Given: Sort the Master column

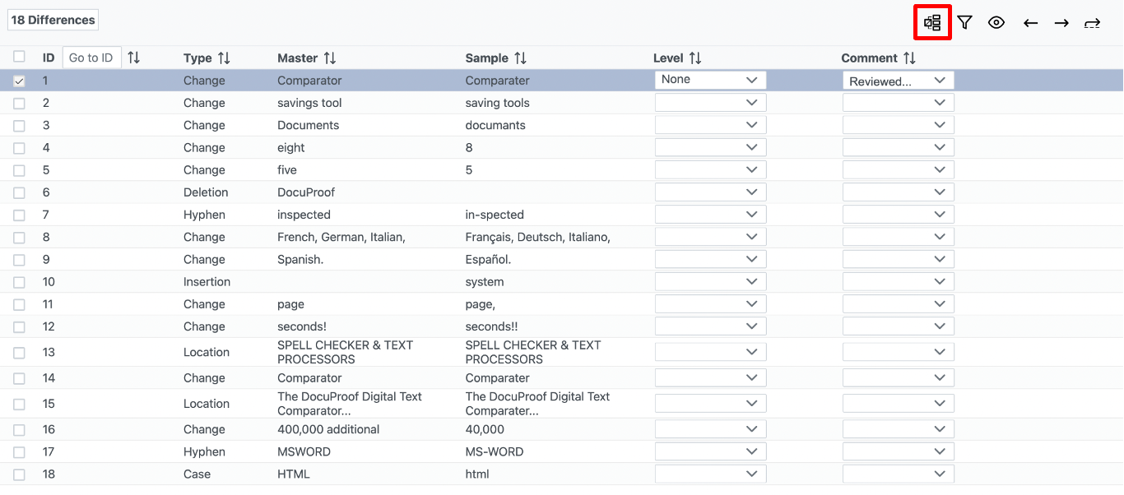Looking at the screenshot, I should pyautogui.click(x=330, y=58).
